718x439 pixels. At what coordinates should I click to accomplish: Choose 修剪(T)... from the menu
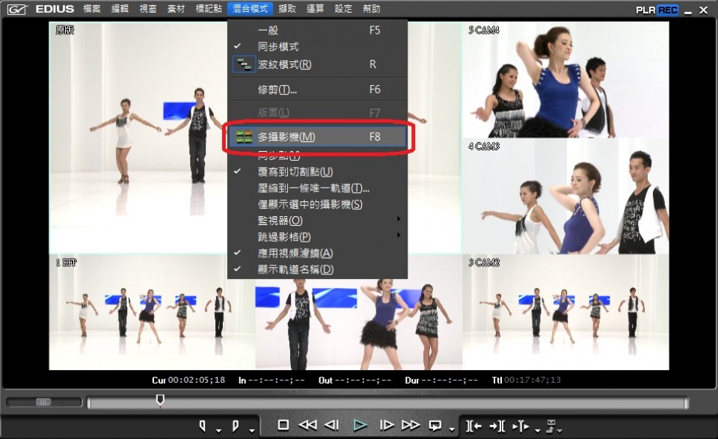click(317, 90)
